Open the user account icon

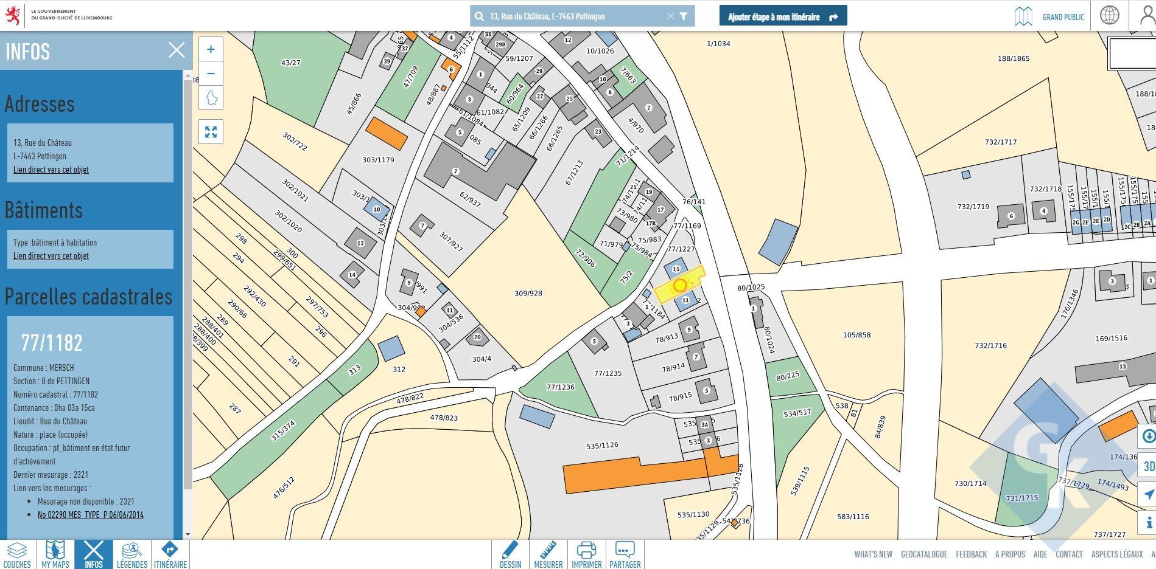[x=1147, y=16]
